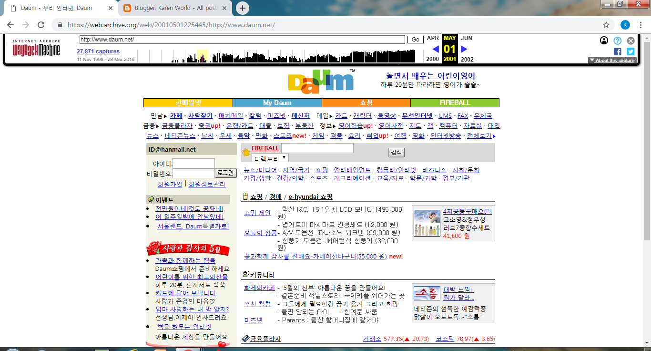Open the 영어사전 link
Screen dimensions: 651x351
point(391,126)
